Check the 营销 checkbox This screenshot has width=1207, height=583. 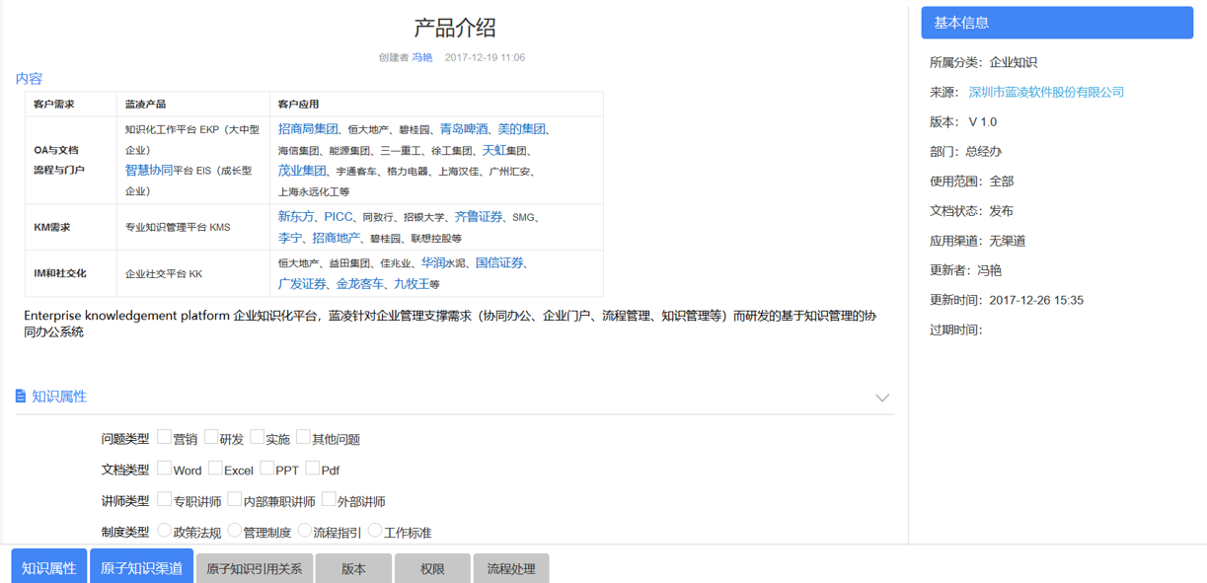(x=164, y=437)
